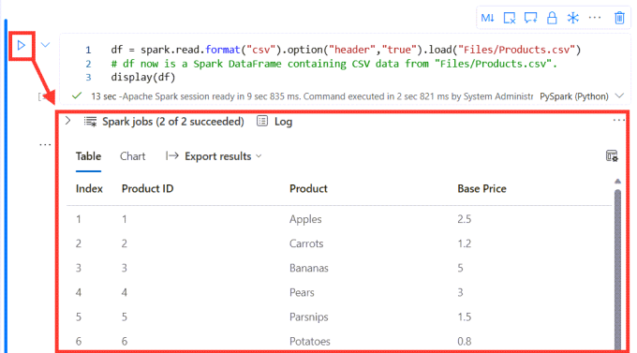Change PySpark (Python) language dropdown

(582, 96)
